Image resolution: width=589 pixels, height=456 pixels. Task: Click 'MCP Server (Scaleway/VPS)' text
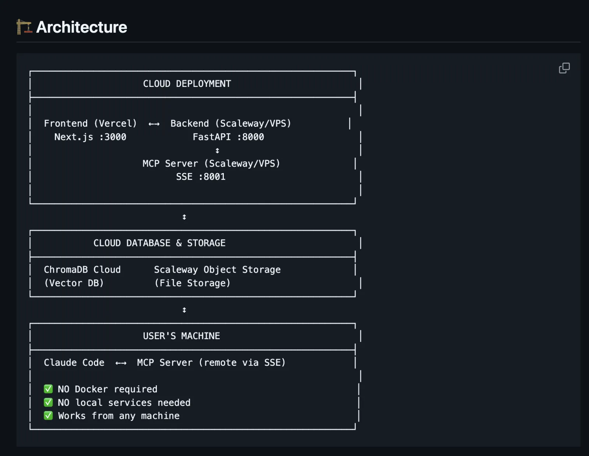[x=211, y=164]
